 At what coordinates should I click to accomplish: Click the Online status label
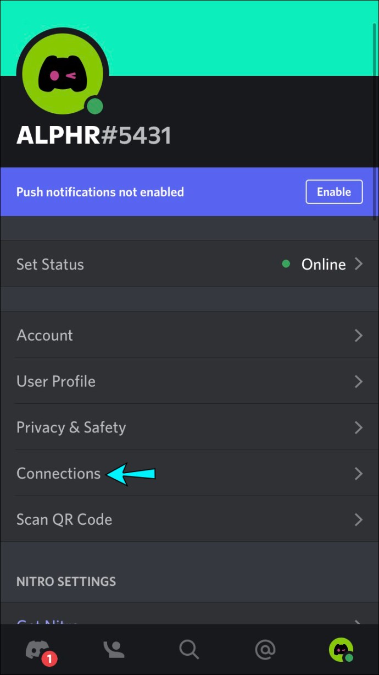323,264
